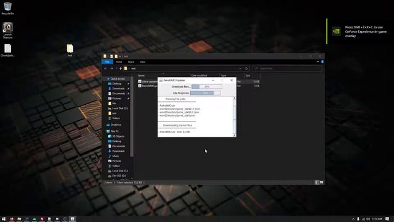Image resolution: width=394 pixels, height=222 pixels.
Task: Open File Explorer from the taskbar
Action: tap(19, 219)
